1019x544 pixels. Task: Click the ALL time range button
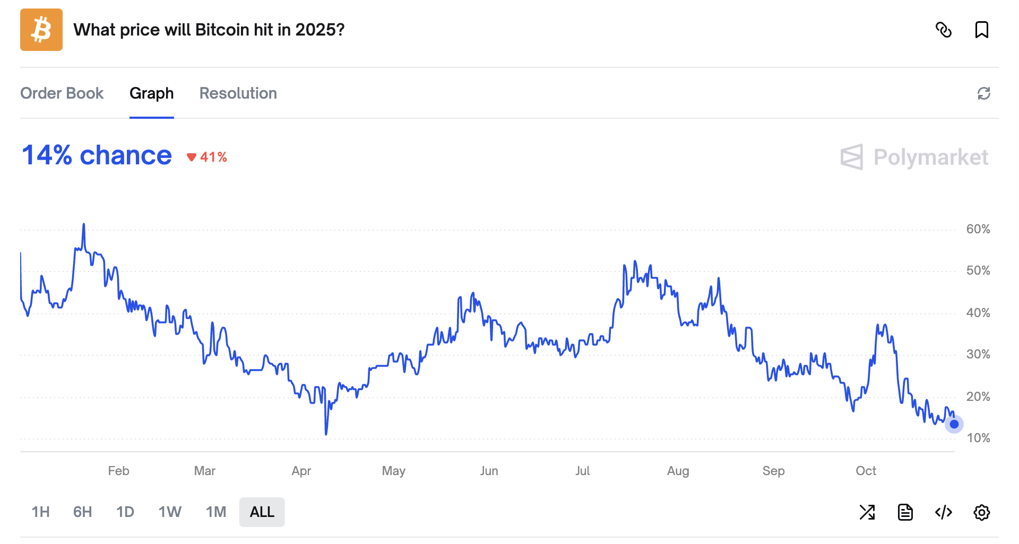(x=262, y=512)
